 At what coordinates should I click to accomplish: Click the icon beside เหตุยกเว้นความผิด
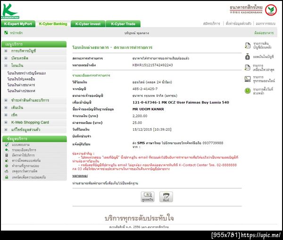[7, 171]
